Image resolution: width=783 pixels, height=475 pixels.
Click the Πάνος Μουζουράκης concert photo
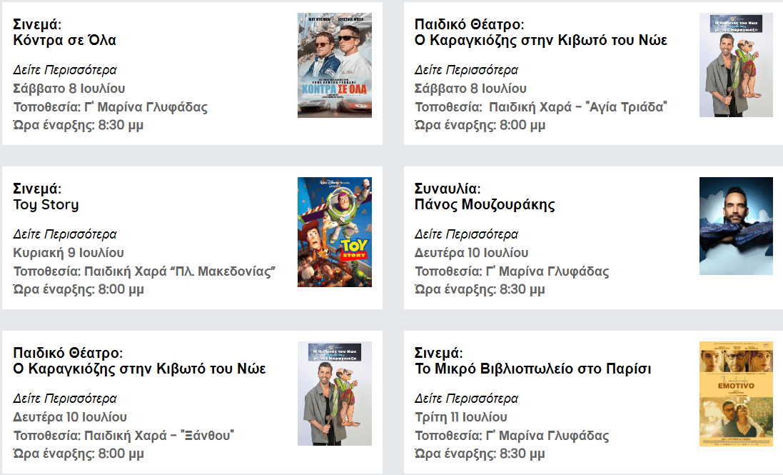[x=736, y=226]
